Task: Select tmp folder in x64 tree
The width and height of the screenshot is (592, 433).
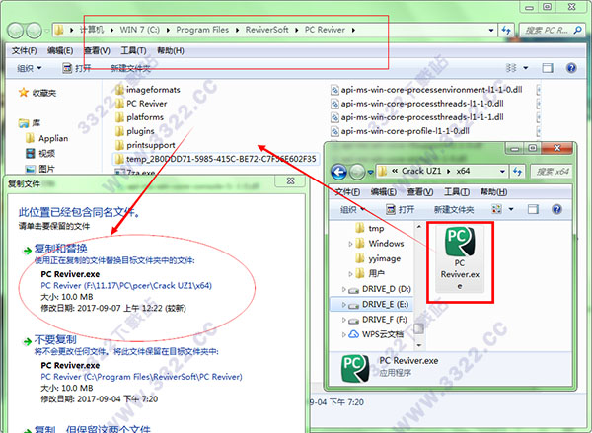Action: click(x=370, y=229)
